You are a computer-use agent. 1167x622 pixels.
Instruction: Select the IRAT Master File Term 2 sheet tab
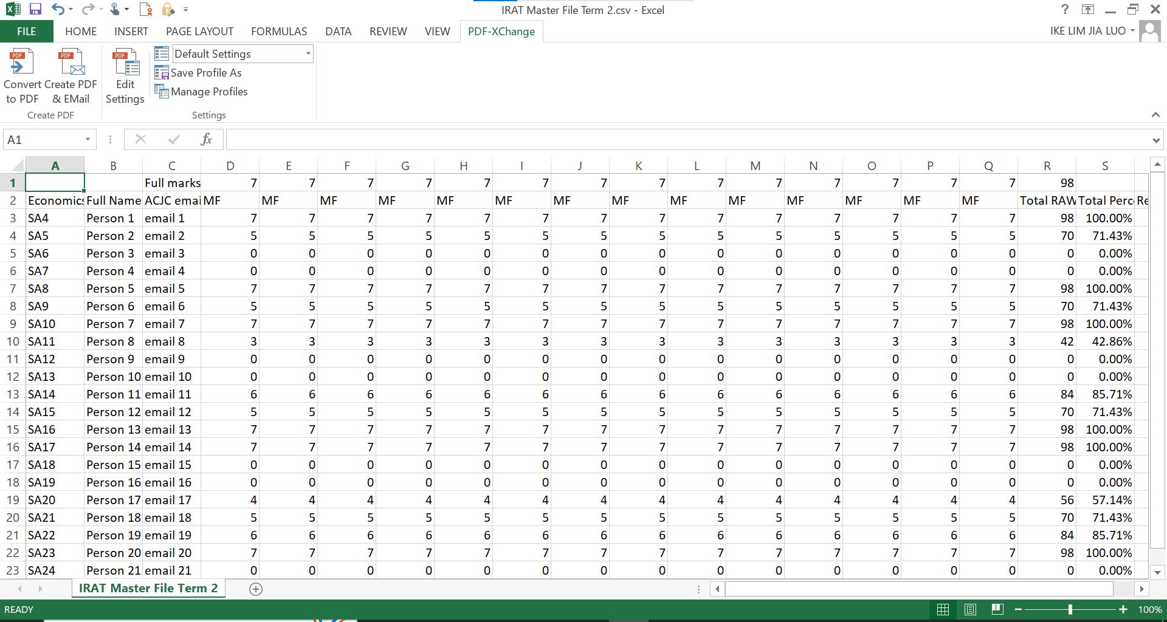(148, 588)
